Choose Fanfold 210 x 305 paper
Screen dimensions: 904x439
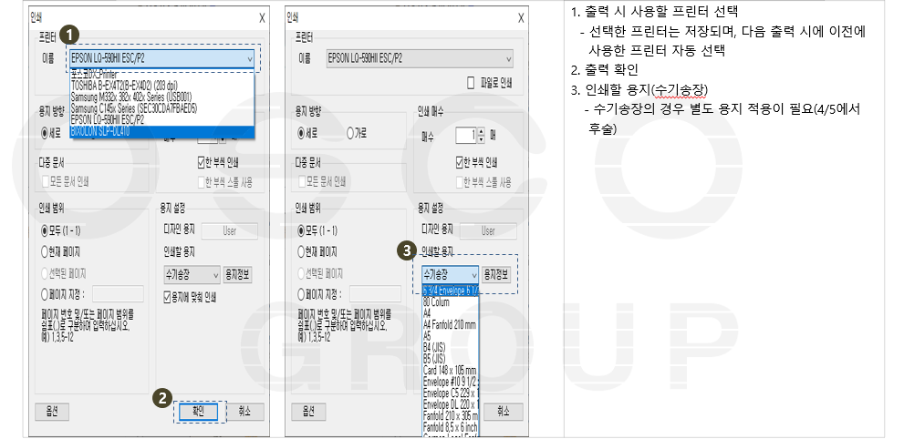451,416
